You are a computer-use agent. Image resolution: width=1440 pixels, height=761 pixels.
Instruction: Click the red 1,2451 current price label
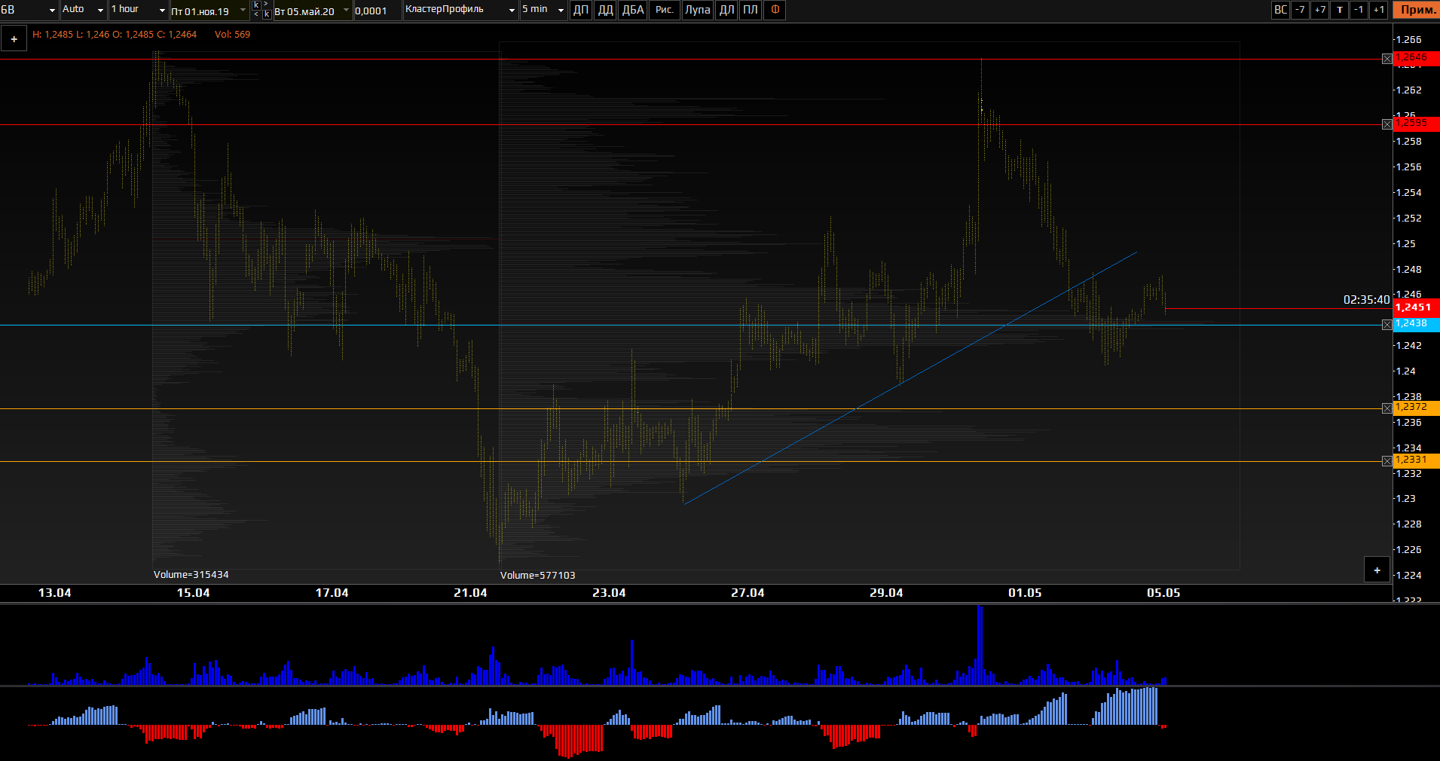(1416, 307)
